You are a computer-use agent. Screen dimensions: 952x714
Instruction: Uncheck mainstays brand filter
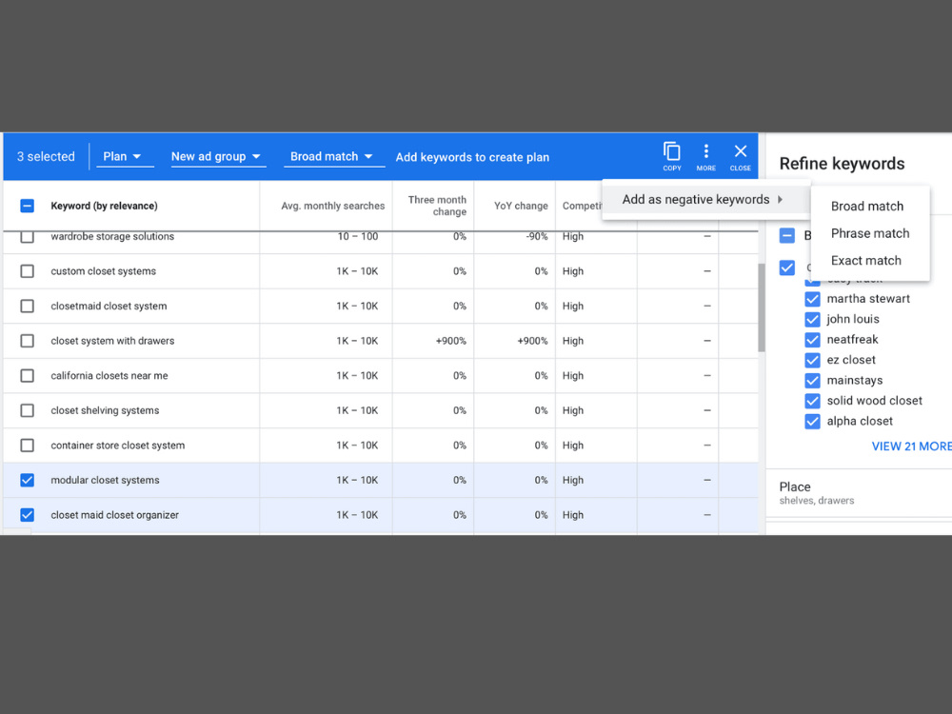click(x=812, y=381)
